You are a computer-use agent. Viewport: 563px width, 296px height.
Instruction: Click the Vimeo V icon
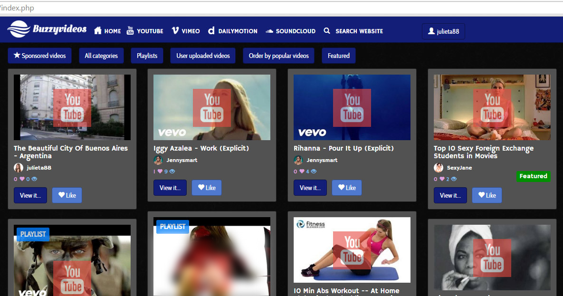pos(175,31)
